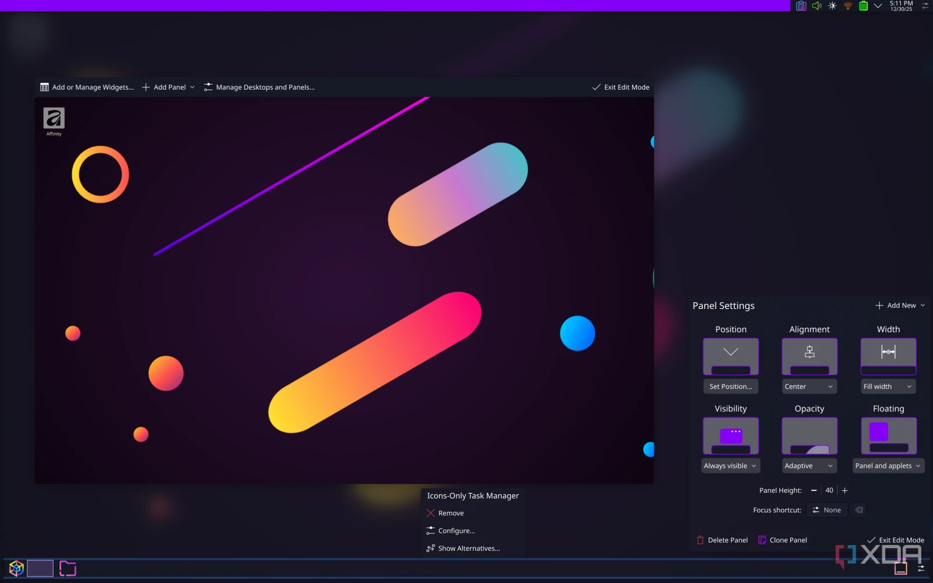Screen dimensions: 933x583
Task: Launch Affinity from the desktop icon
Action: [53, 117]
